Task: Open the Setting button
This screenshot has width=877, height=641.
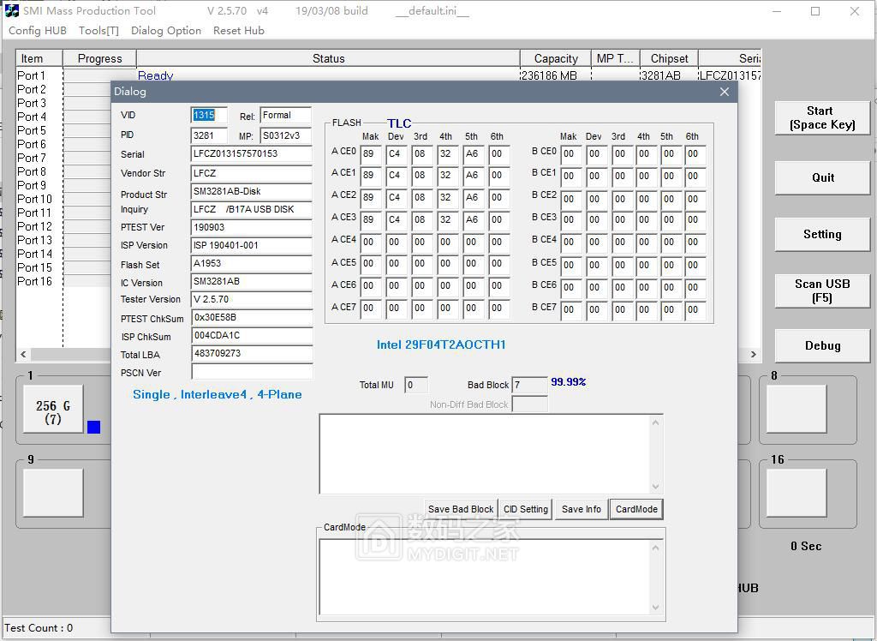Action: (x=822, y=234)
